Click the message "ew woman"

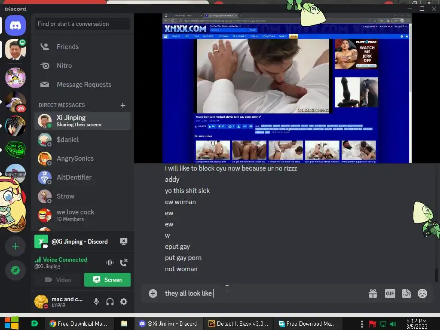click(180, 202)
